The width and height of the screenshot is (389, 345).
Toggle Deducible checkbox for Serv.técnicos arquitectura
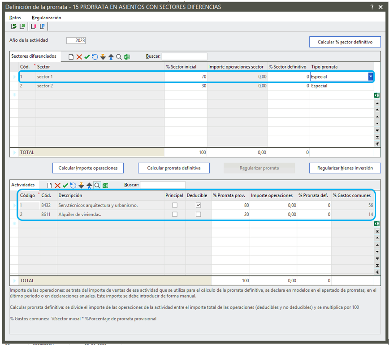(x=198, y=205)
